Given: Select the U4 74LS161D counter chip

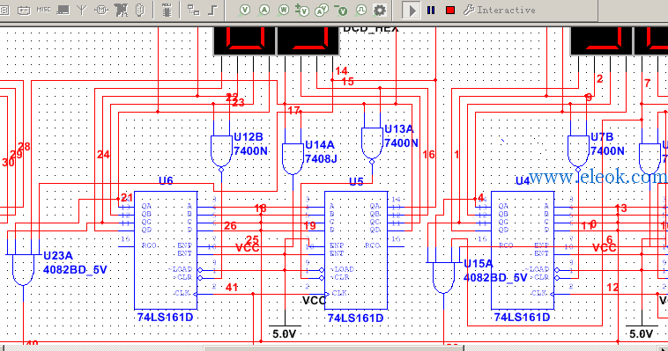Looking at the screenshot, I should point(523,250).
